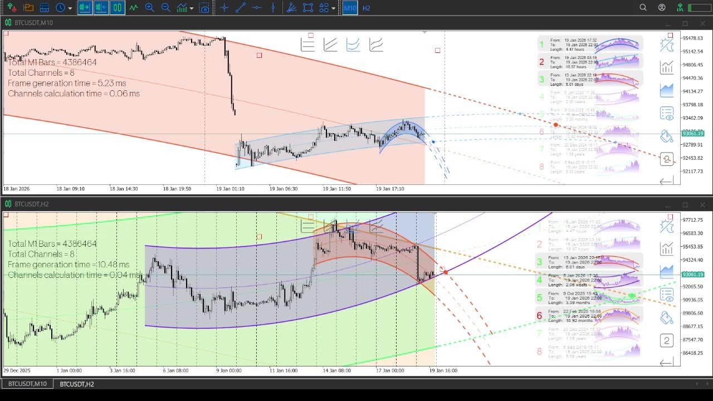Screen dimensions: 713x401
Task: Select the horizontal line tool
Action: pyautogui.click(x=257, y=8)
